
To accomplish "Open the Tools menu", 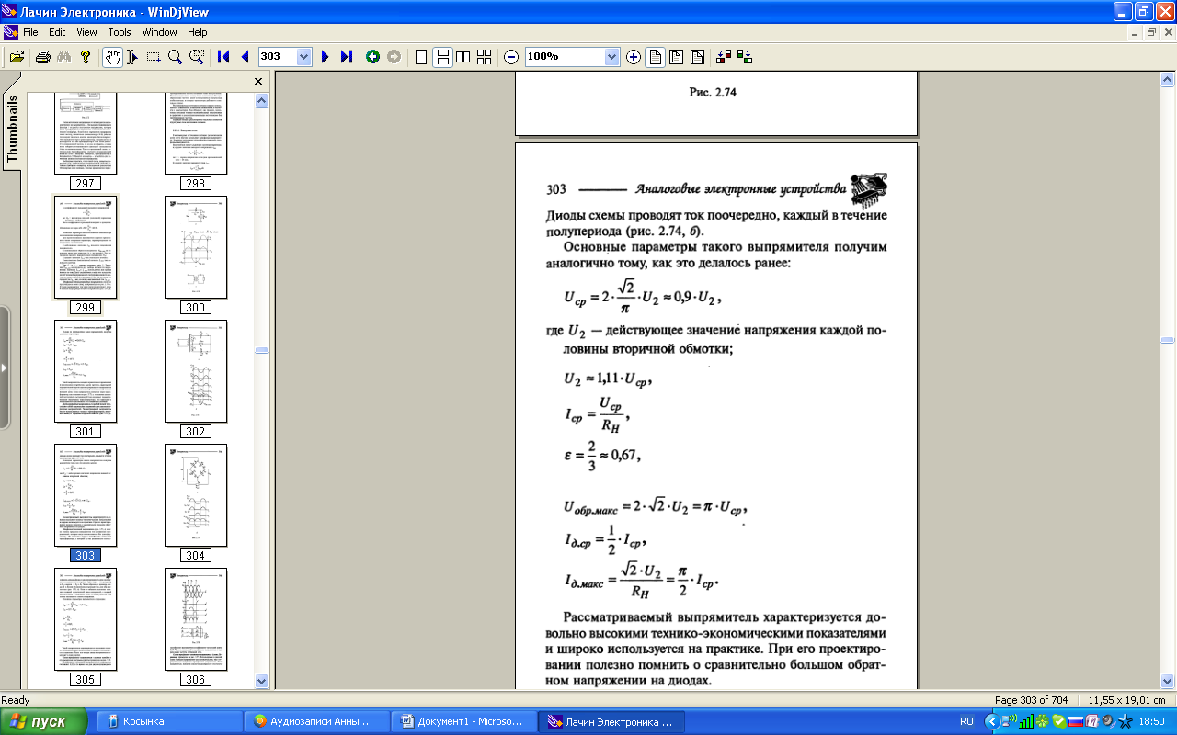I will [x=120, y=32].
